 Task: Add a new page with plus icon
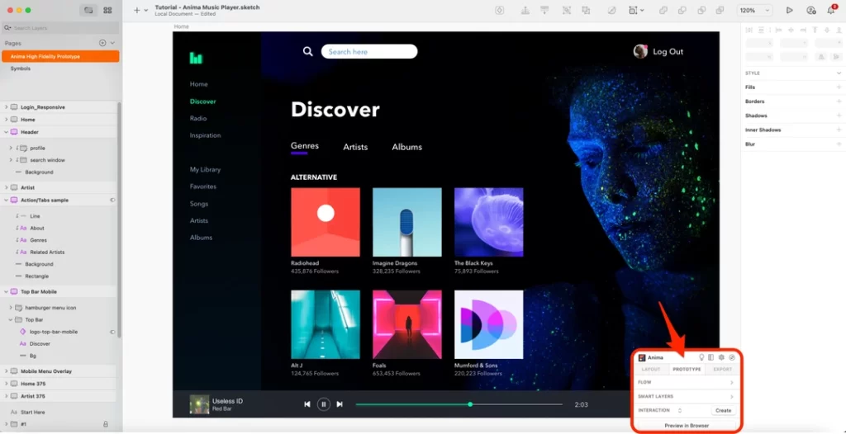(x=102, y=43)
